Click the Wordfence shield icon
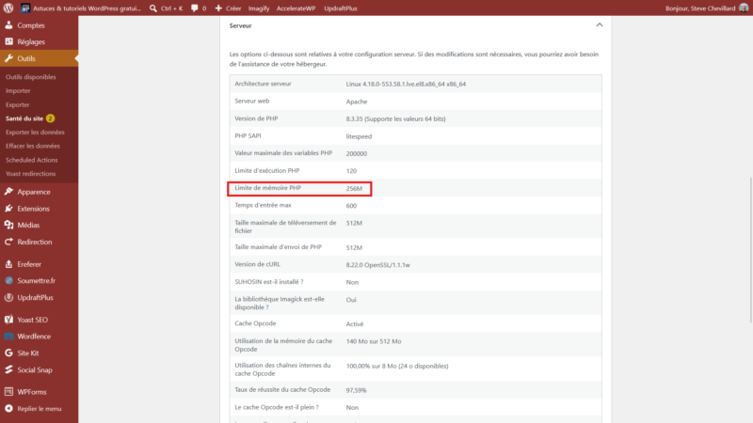 coord(8,337)
